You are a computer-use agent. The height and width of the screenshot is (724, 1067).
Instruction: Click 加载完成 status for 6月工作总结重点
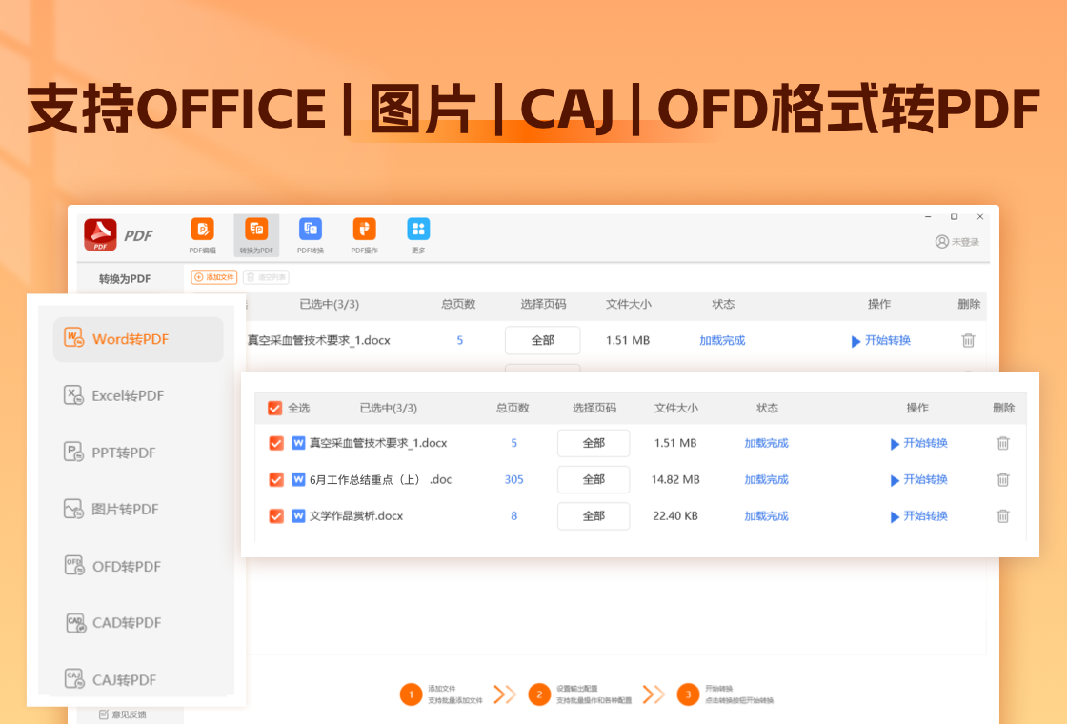pos(766,480)
